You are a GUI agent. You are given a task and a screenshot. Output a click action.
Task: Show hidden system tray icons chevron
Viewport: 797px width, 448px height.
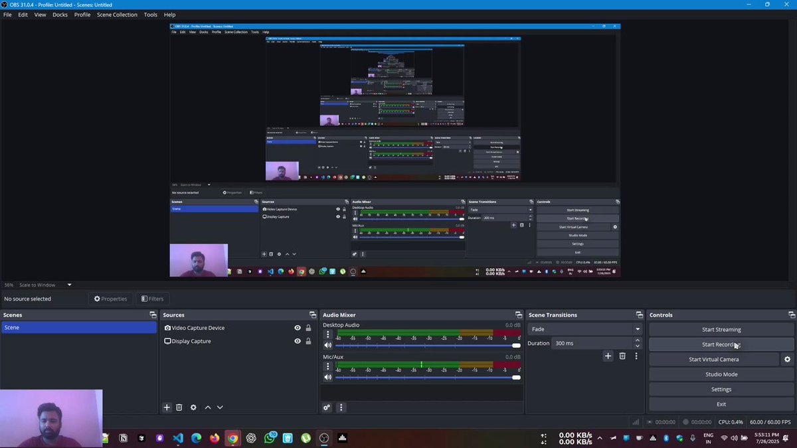pyautogui.click(x=600, y=438)
